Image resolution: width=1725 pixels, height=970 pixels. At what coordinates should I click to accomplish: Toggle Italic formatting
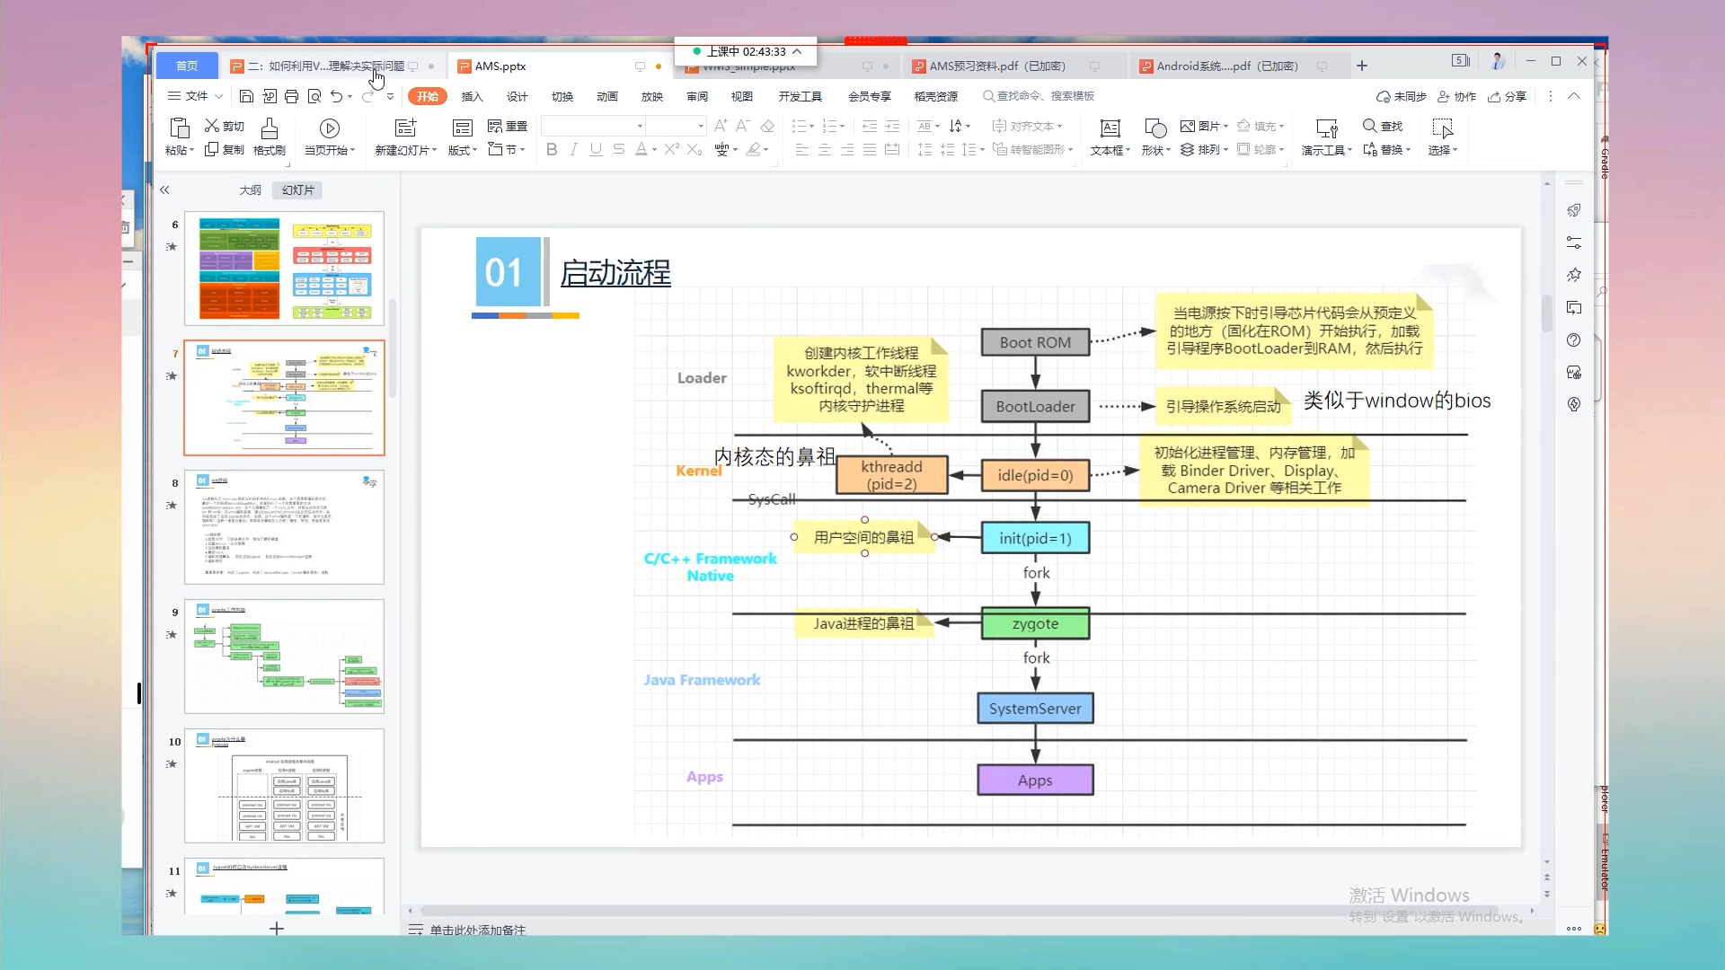coord(574,150)
